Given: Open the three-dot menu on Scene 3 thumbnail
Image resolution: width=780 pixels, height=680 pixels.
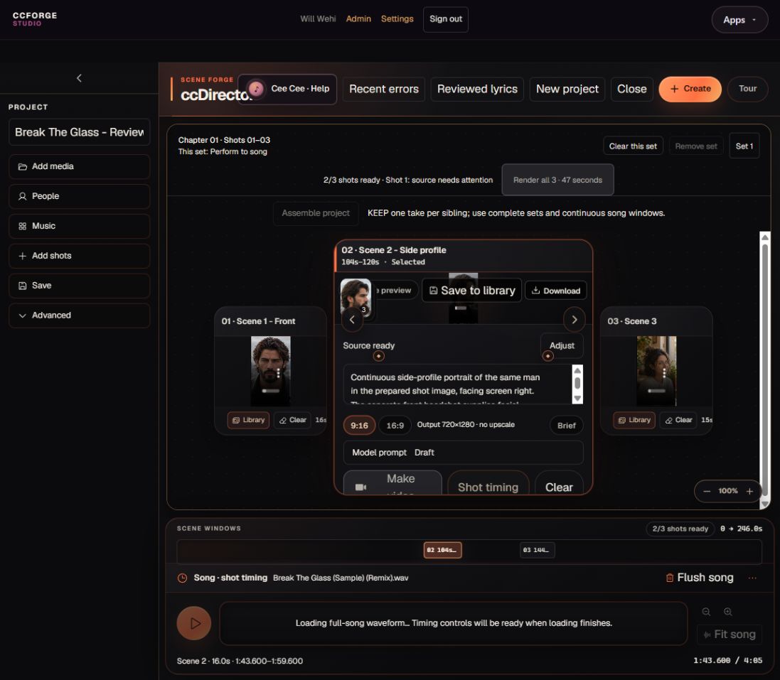Looking at the screenshot, I should pos(664,373).
